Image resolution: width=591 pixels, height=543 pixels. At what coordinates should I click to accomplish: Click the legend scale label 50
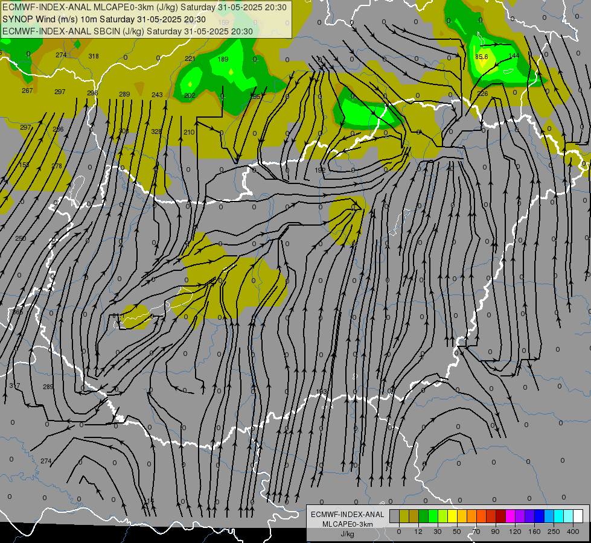457,532
